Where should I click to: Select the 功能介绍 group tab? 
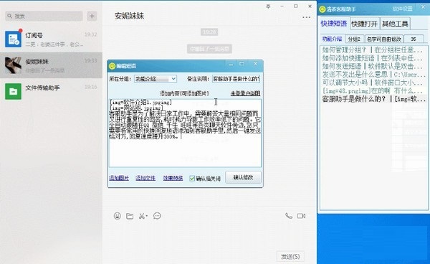click(x=332, y=39)
